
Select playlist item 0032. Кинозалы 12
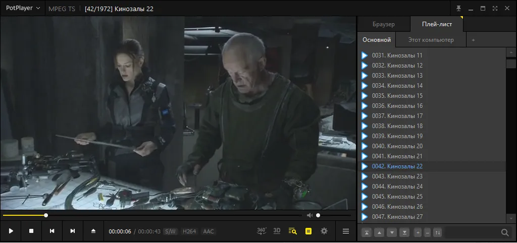[x=432, y=66]
